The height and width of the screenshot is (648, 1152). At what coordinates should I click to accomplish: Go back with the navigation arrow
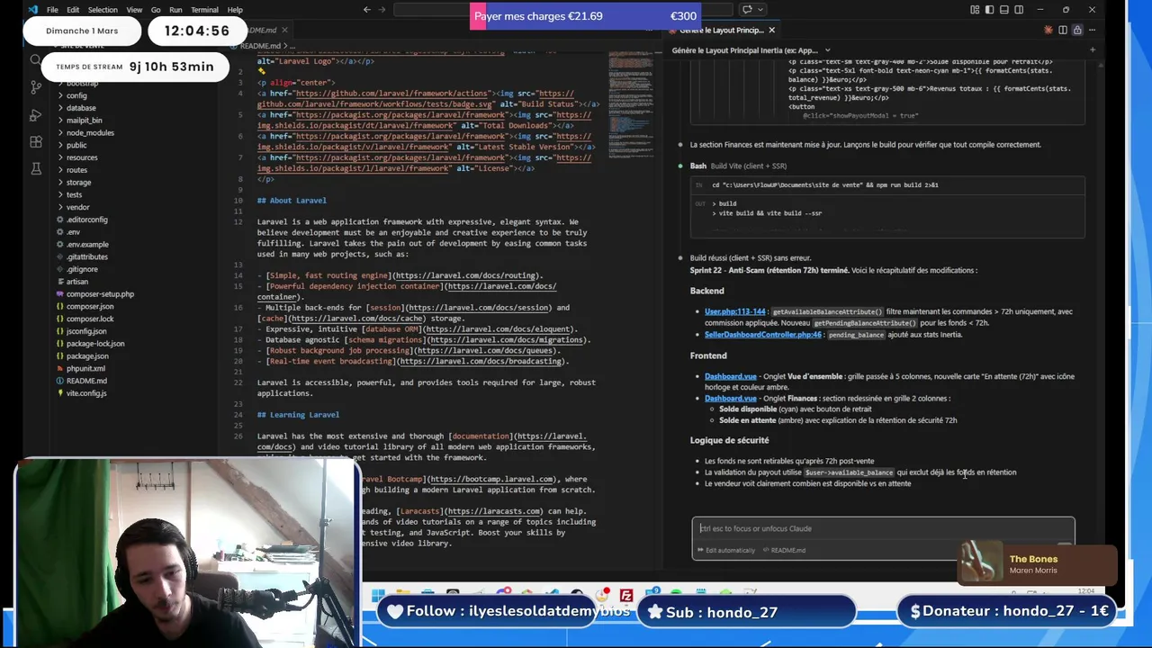coord(366,10)
